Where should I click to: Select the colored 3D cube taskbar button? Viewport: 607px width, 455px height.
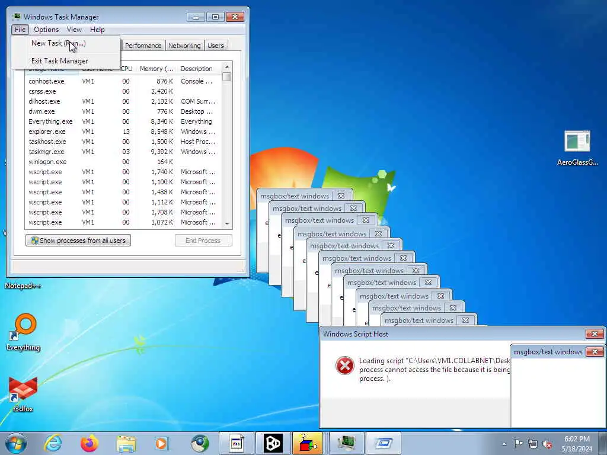(x=308, y=443)
